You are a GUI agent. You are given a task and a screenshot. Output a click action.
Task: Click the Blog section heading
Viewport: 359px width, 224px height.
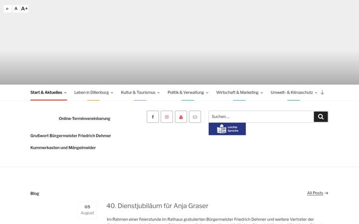(35, 194)
